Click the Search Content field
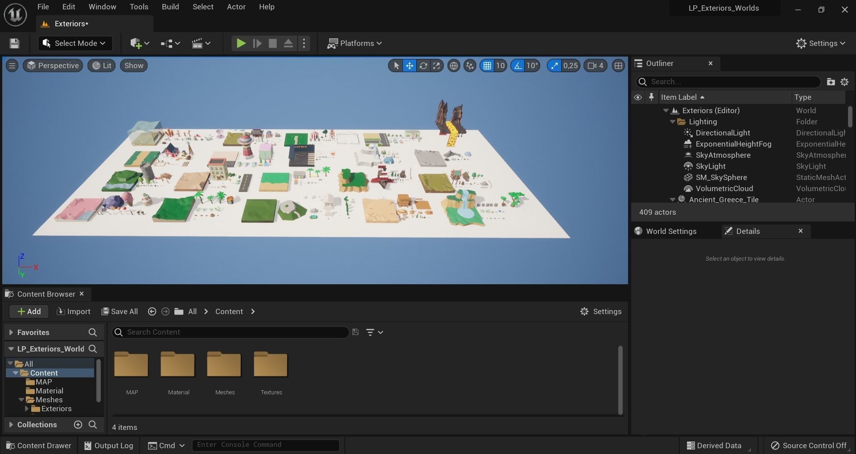Screen dimensions: 856x454 click(230, 332)
